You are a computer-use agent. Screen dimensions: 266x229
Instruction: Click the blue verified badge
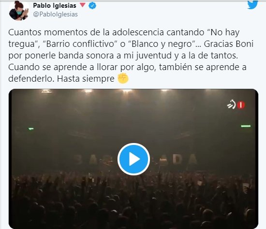[92, 6]
